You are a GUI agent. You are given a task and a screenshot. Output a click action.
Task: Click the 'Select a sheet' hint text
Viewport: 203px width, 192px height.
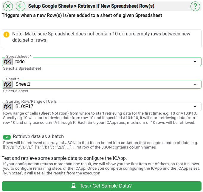pyautogui.click(x=16, y=91)
